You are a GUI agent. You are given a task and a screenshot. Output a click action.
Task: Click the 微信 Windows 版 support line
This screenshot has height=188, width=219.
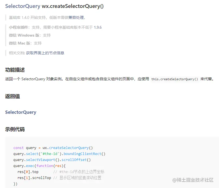[30, 35]
